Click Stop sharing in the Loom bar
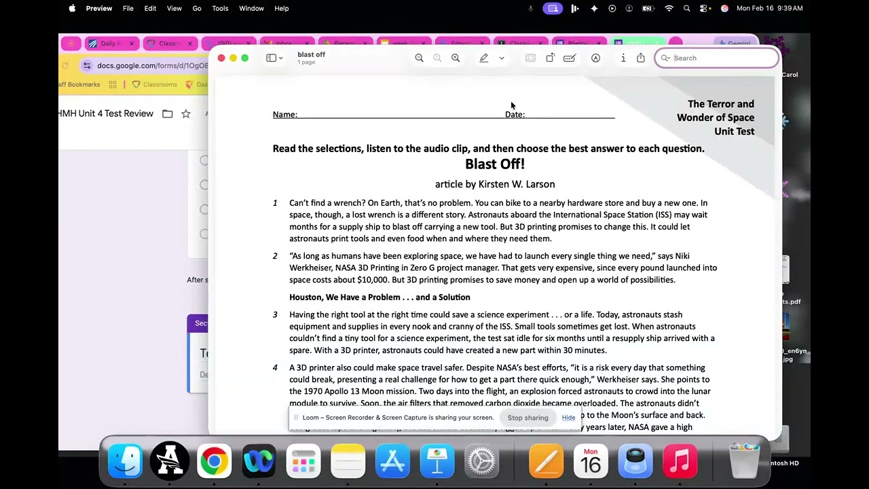 tap(528, 418)
